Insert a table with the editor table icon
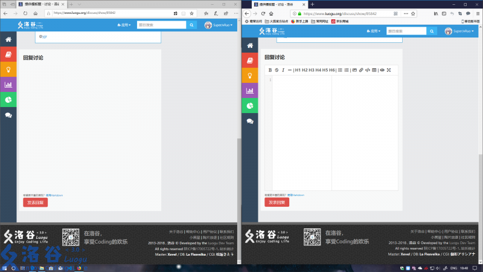 coord(374,70)
